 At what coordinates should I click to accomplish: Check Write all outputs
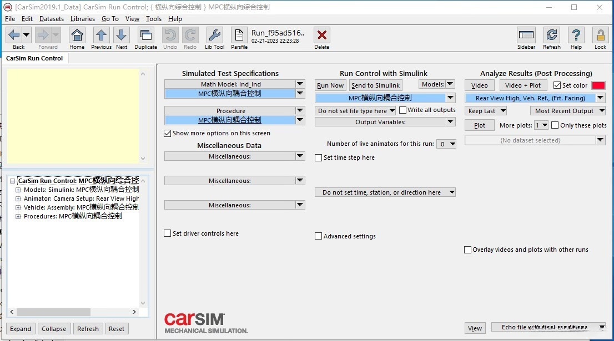[402, 110]
